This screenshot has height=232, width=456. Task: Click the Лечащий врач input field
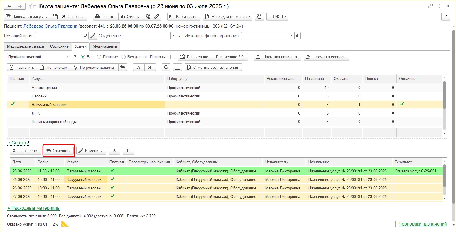point(58,36)
